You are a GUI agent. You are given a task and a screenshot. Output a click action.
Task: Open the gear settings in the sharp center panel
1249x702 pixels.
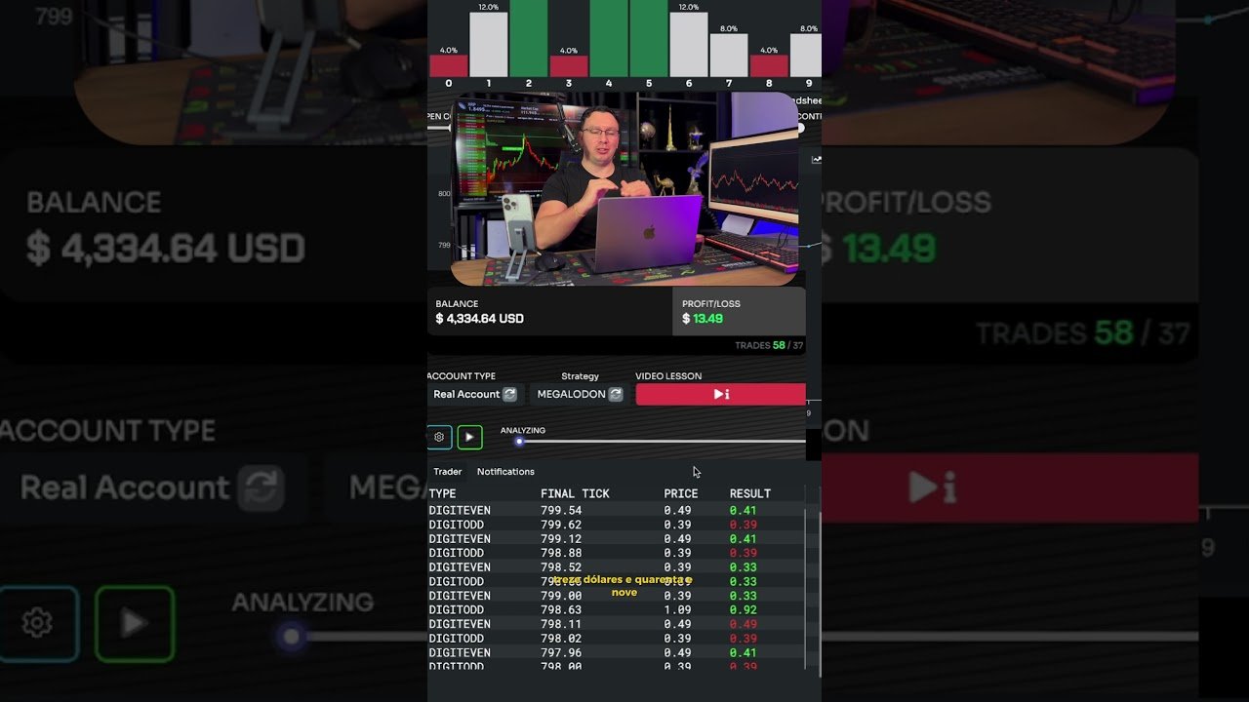coord(439,437)
